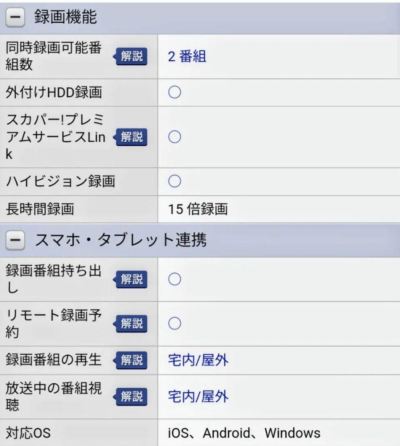Open 解説 badge for 放送中の番組視聴
Image resolution: width=400 pixels, height=446 pixels.
pos(131,397)
